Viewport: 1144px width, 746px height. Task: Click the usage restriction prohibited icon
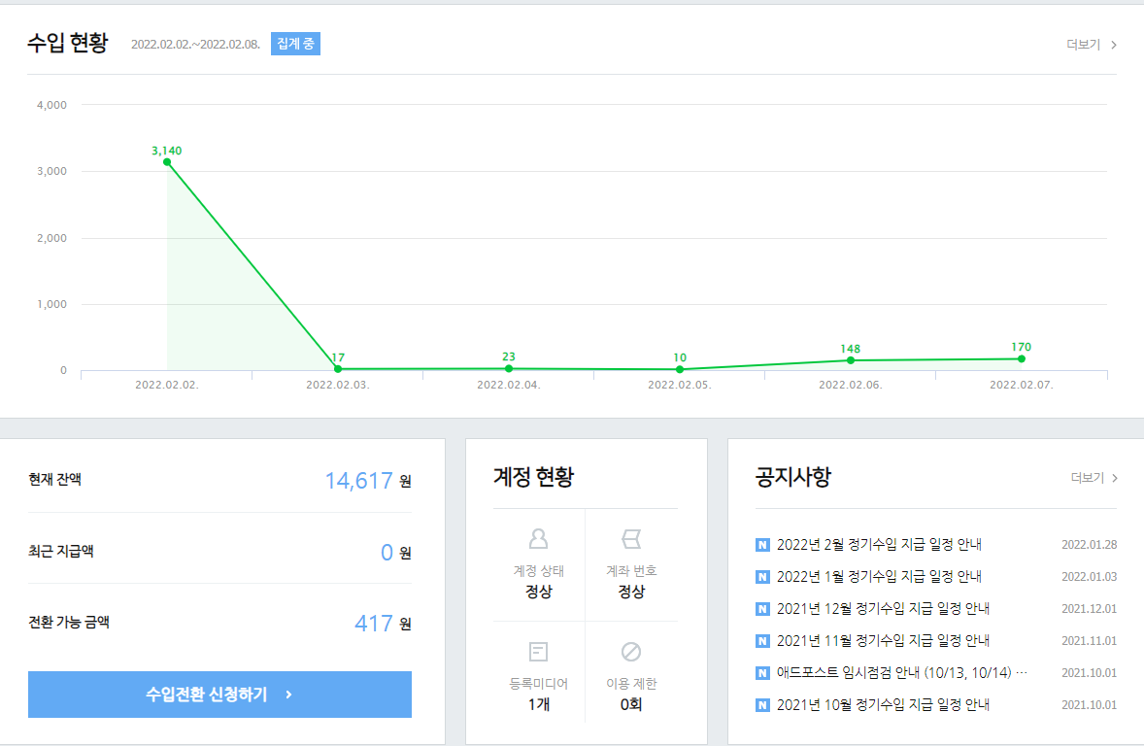[x=631, y=652]
